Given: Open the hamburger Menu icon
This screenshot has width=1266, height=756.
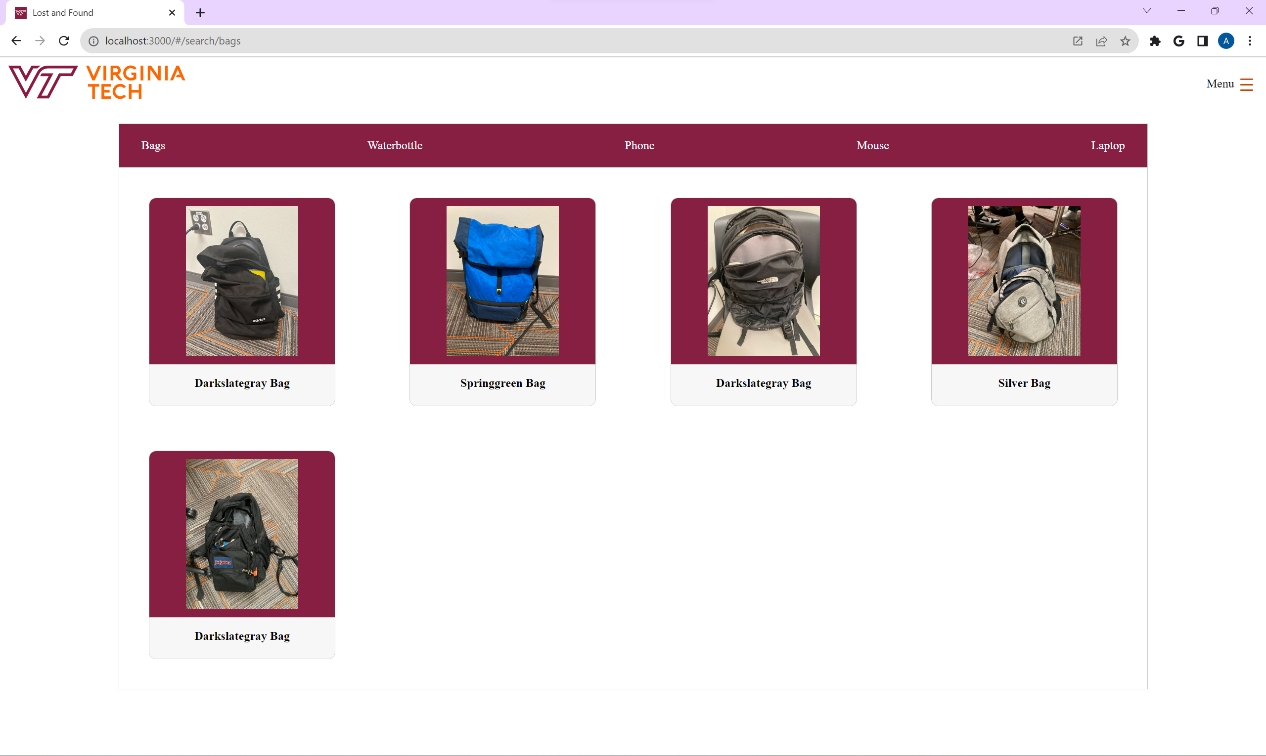Looking at the screenshot, I should [x=1246, y=84].
